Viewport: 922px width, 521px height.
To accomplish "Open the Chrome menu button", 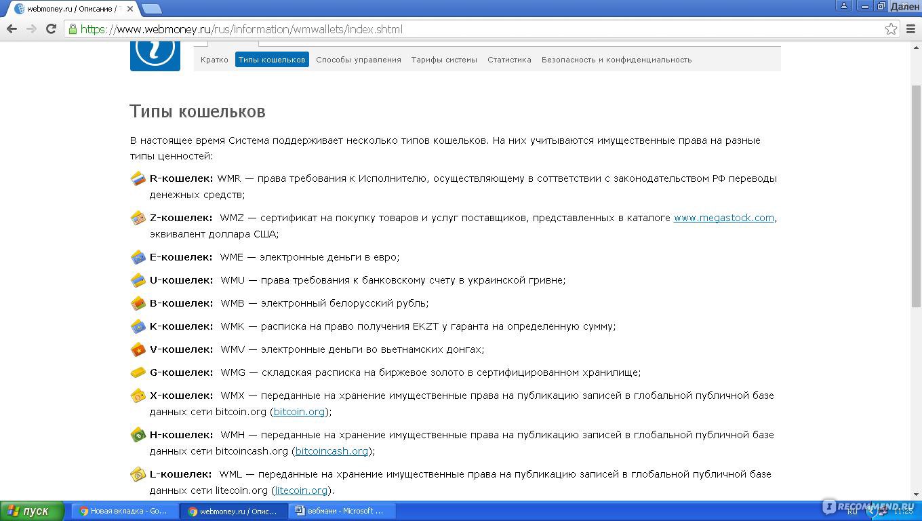I will (x=910, y=28).
